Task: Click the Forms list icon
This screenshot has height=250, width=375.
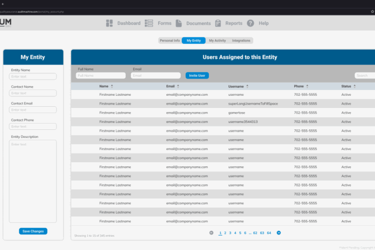Action: (149, 23)
